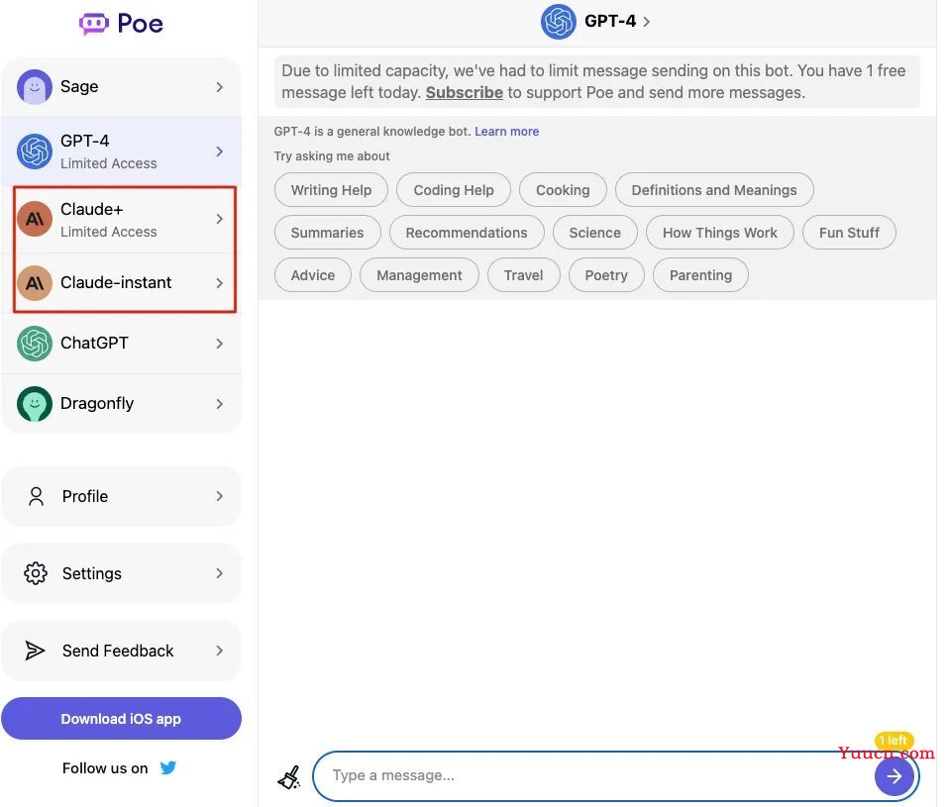Choose the Cooking suggestion
Viewport: 947px width, 807px height.
click(x=563, y=190)
